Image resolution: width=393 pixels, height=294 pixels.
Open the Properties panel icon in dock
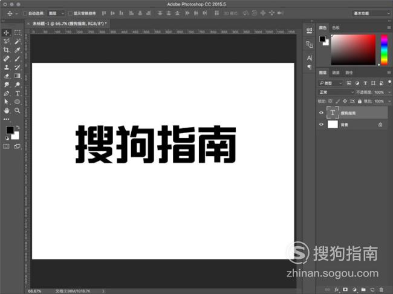click(x=310, y=44)
